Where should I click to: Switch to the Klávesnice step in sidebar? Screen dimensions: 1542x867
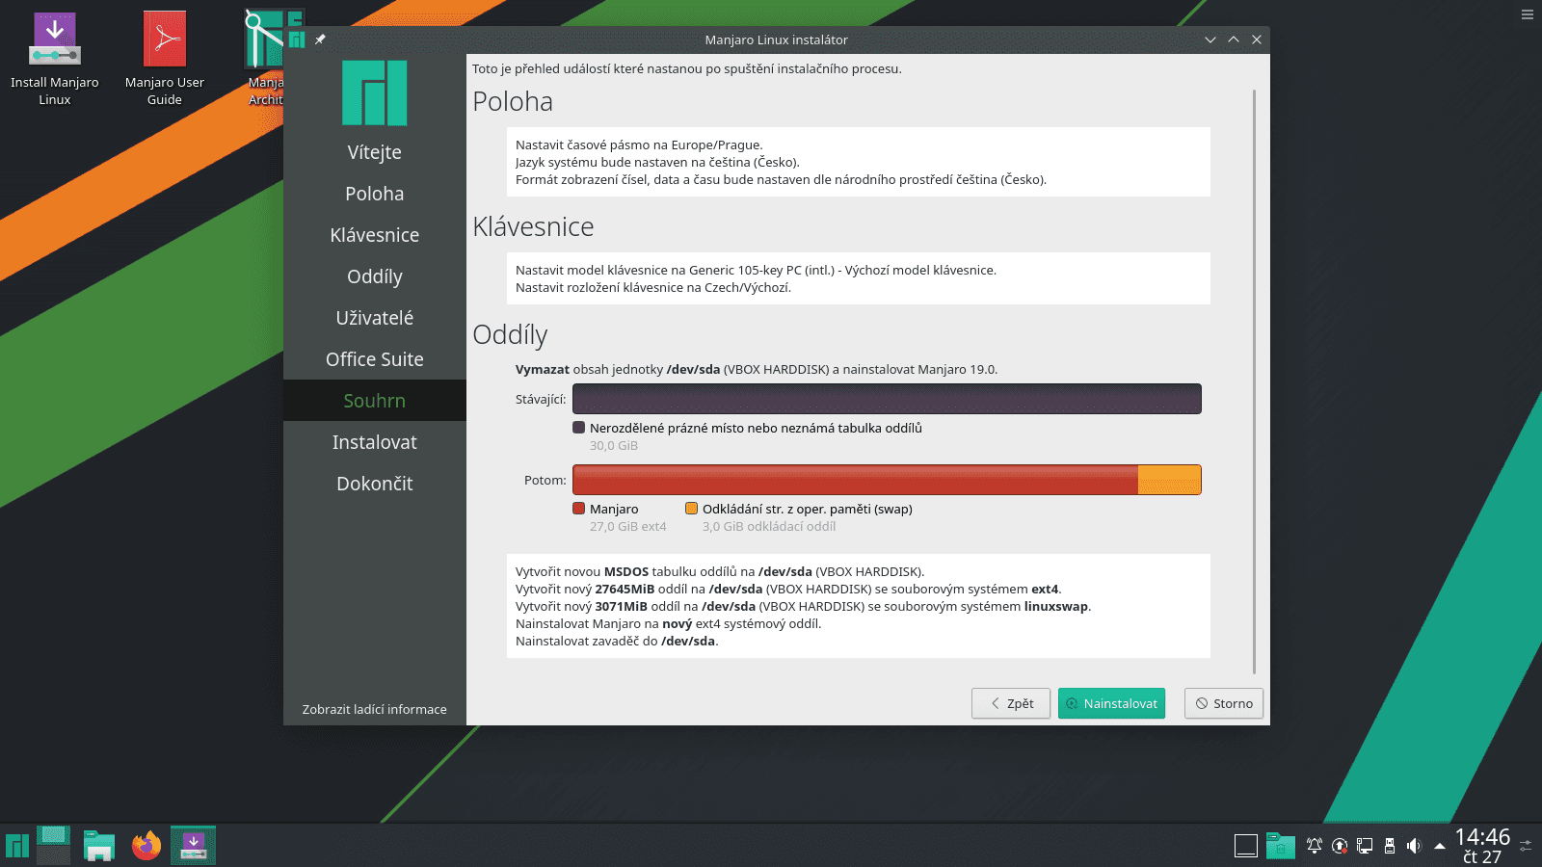(x=375, y=234)
